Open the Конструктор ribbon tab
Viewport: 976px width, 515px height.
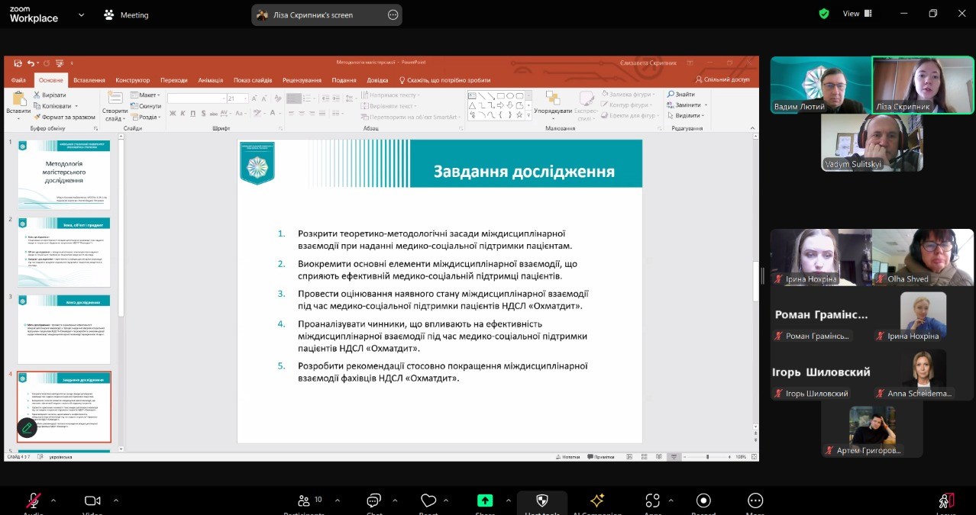[132, 79]
